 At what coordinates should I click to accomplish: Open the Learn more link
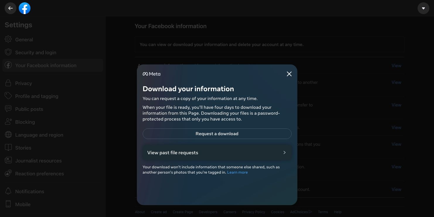(237, 172)
